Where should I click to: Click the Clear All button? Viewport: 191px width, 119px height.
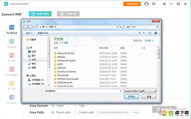tap(68, 14)
